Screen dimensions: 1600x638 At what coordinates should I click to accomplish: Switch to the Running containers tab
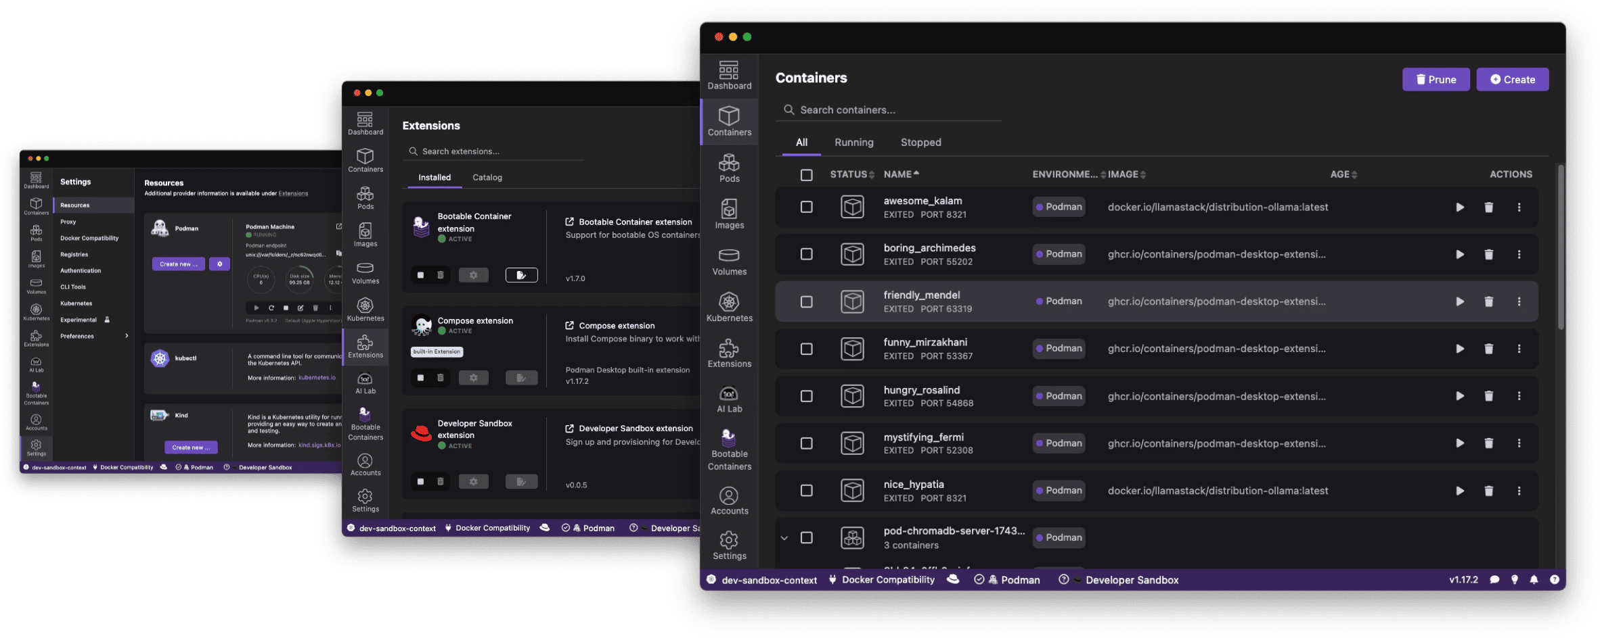(853, 143)
